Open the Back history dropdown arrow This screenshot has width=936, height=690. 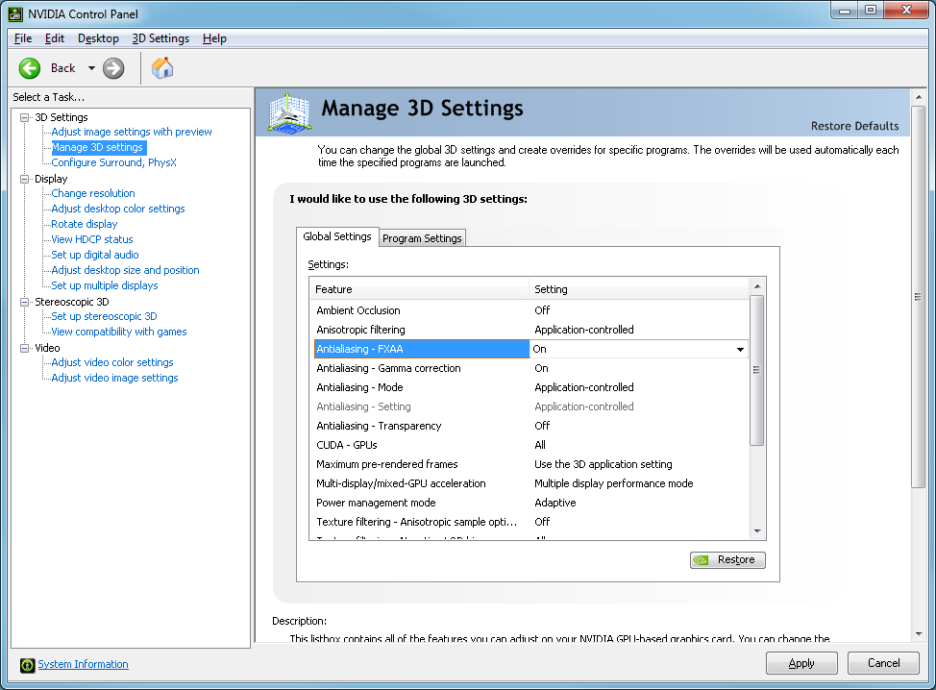coord(91,68)
